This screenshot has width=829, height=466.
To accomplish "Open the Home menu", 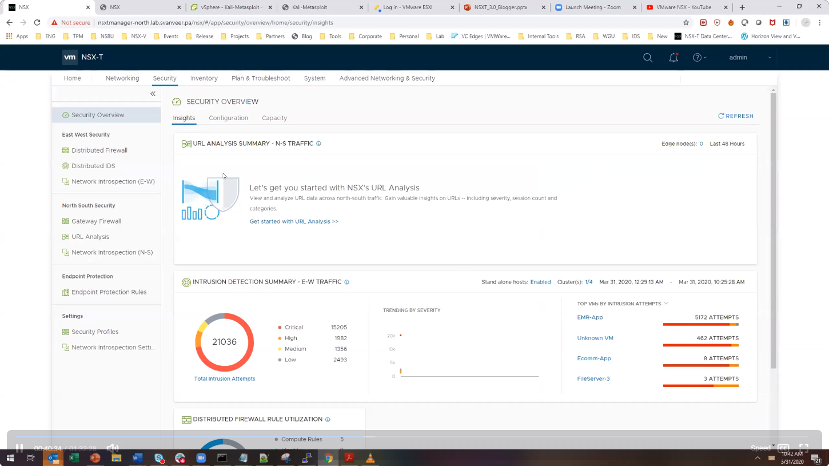I will tap(72, 78).
